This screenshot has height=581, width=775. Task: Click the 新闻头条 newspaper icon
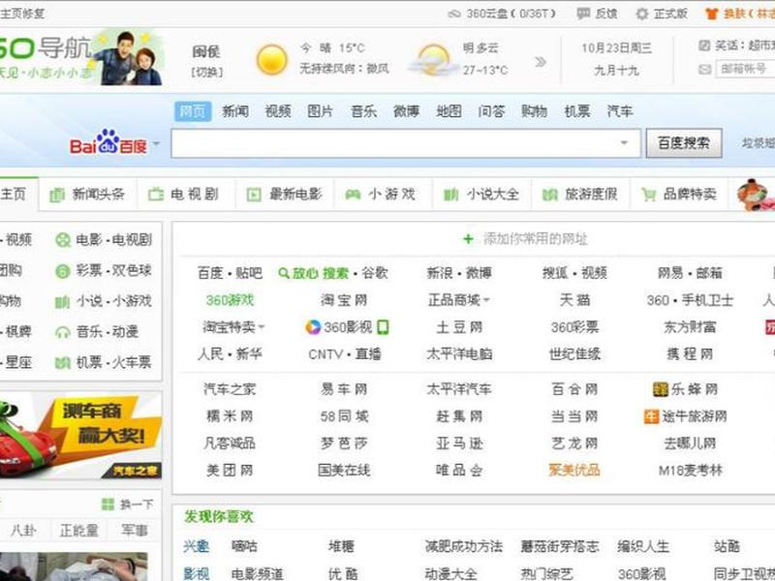click(57, 195)
